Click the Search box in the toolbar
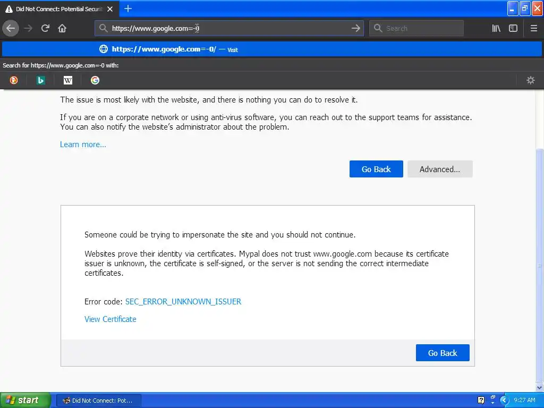The width and height of the screenshot is (544, 408). (416, 28)
